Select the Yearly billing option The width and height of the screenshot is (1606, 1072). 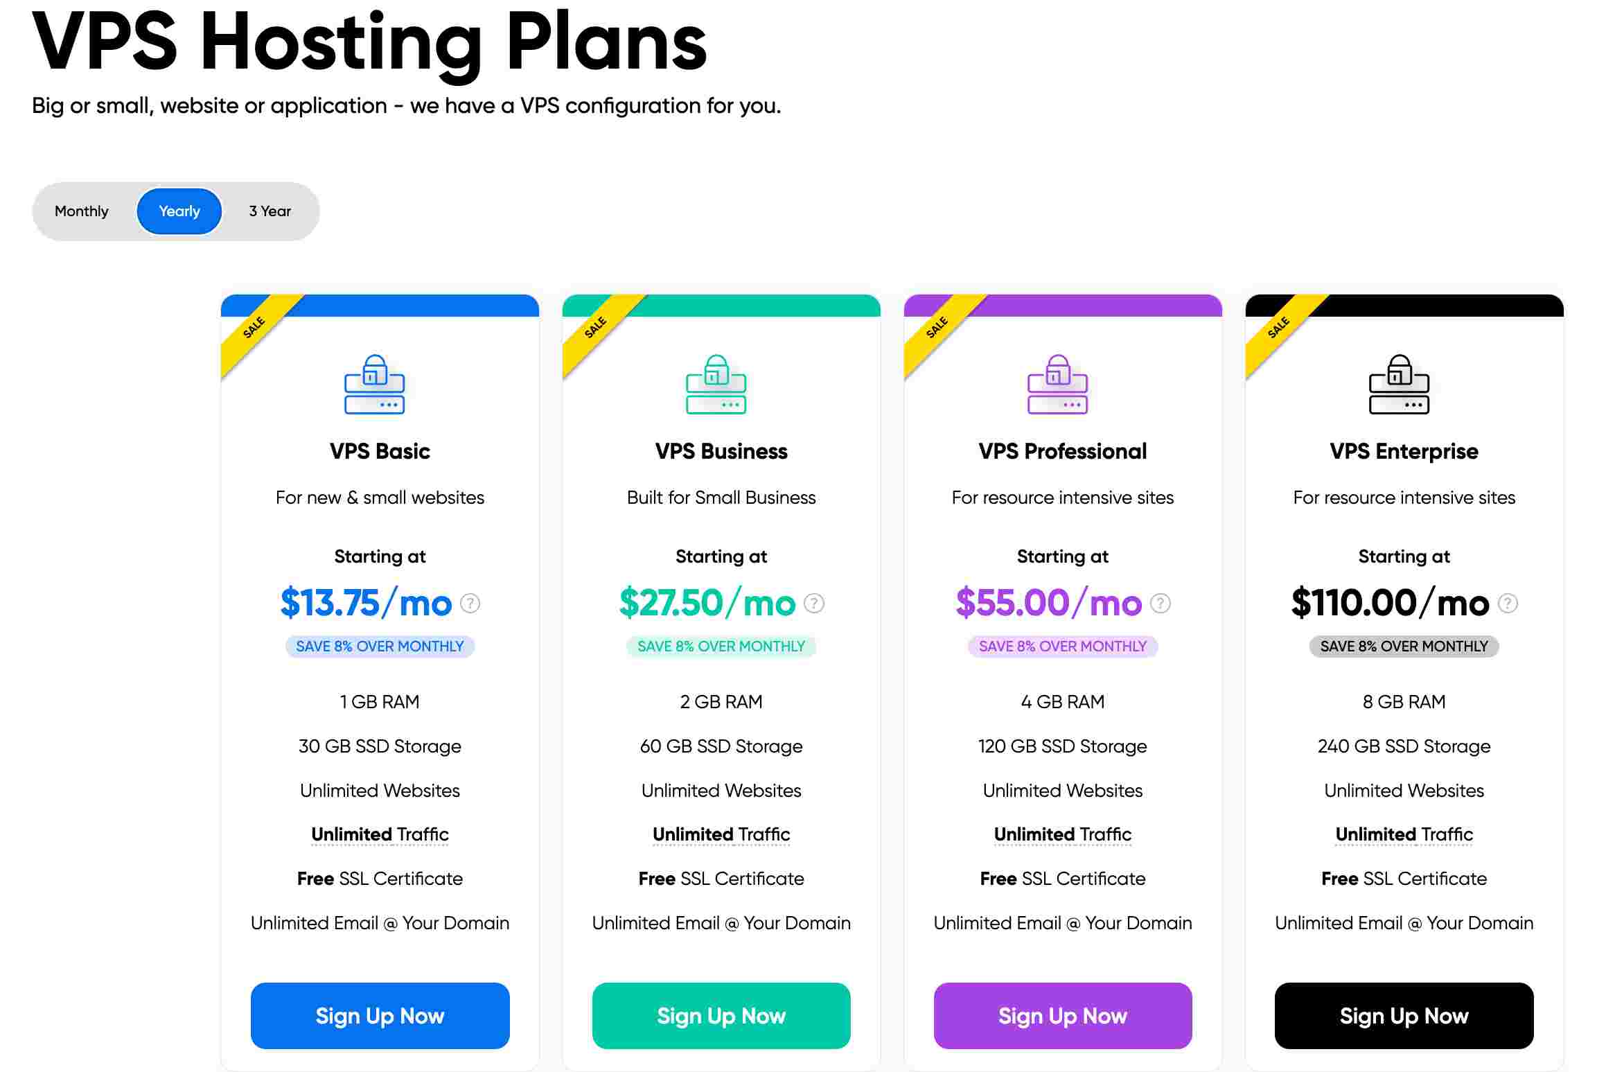179,211
